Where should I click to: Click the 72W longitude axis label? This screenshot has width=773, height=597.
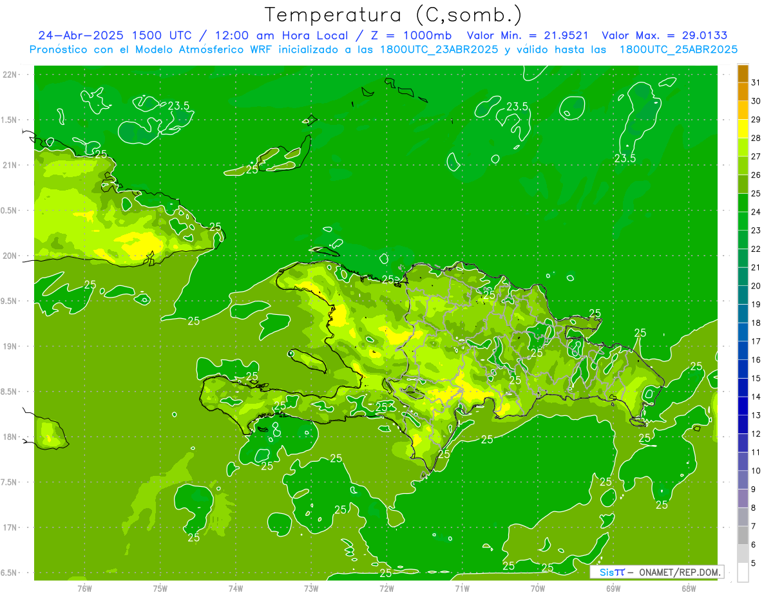pos(386,589)
